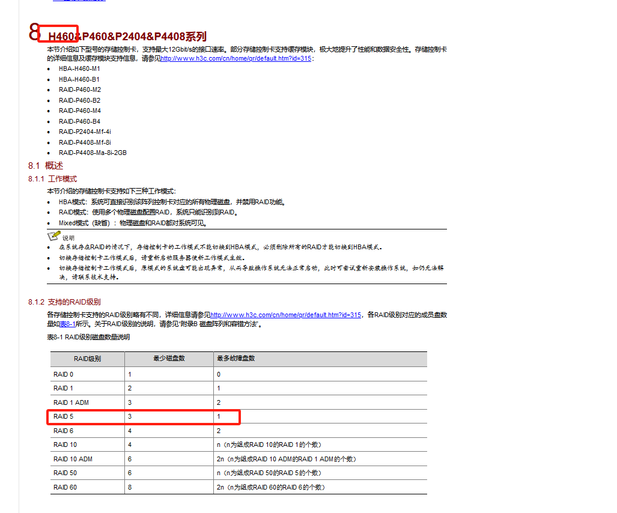617x513 pixels.
Task: Click the 本节介绍的存储控制卡支持如下三种工作模式 sentence
Action: click(x=112, y=192)
